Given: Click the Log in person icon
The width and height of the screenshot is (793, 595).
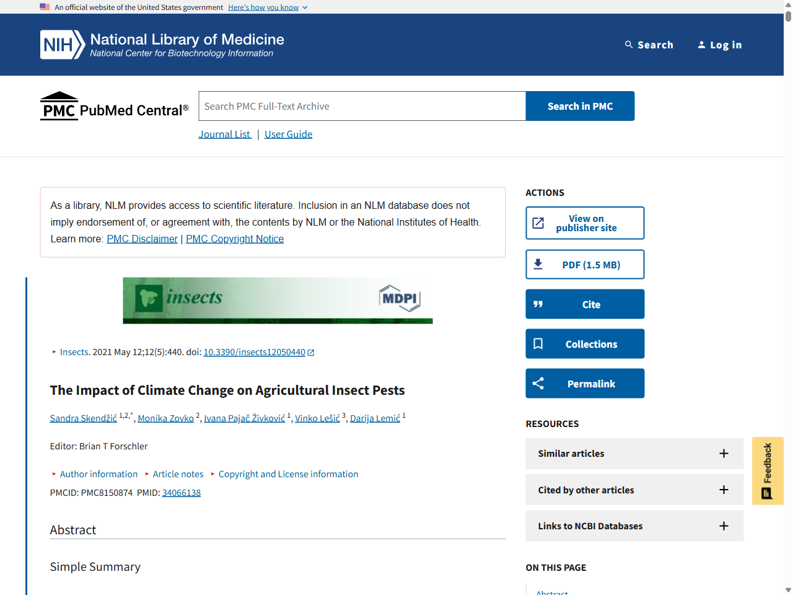Looking at the screenshot, I should tap(701, 45).
